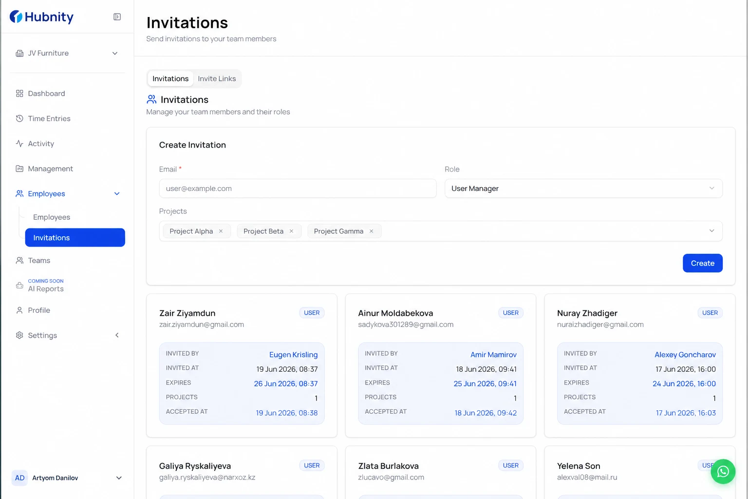Click the Settings gear icon
Image resolution: width=748 pixels, height=499 pixels.
coord(19,335)
